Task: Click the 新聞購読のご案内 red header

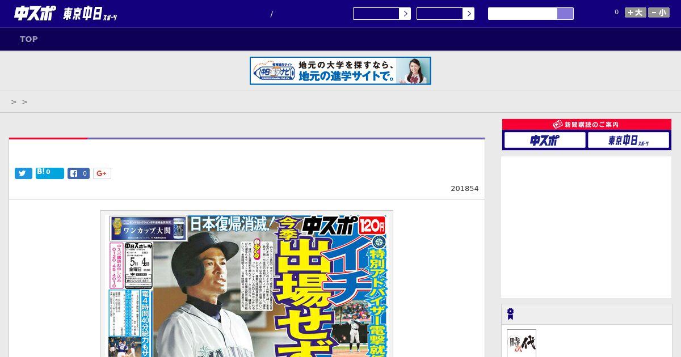Action: [587, 125]
